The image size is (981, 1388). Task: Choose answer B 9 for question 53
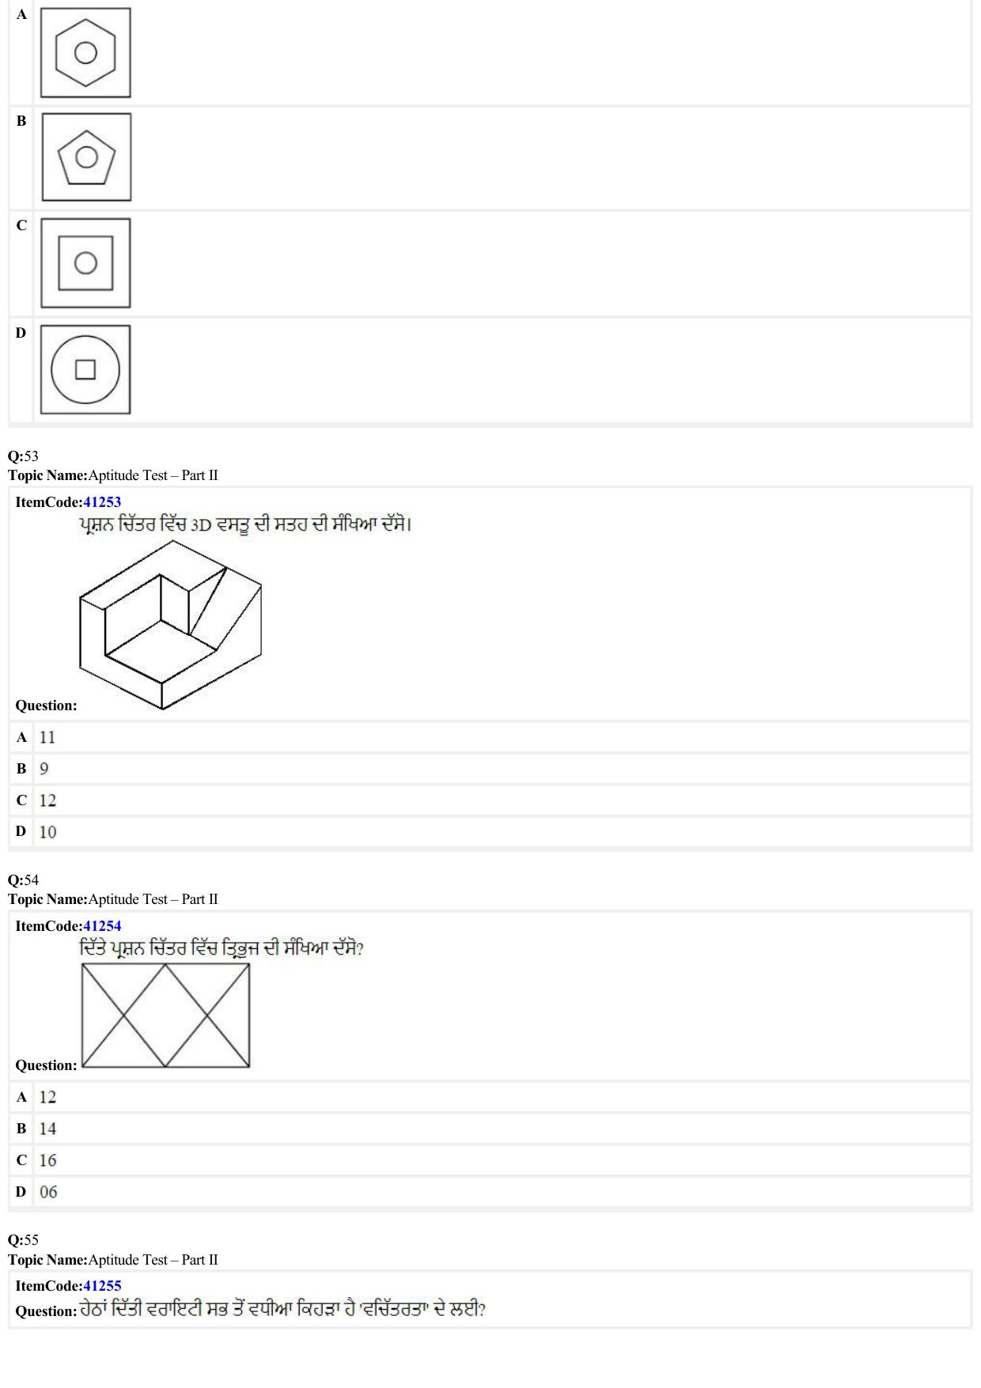pyautogui.click(x=490, y=769)
